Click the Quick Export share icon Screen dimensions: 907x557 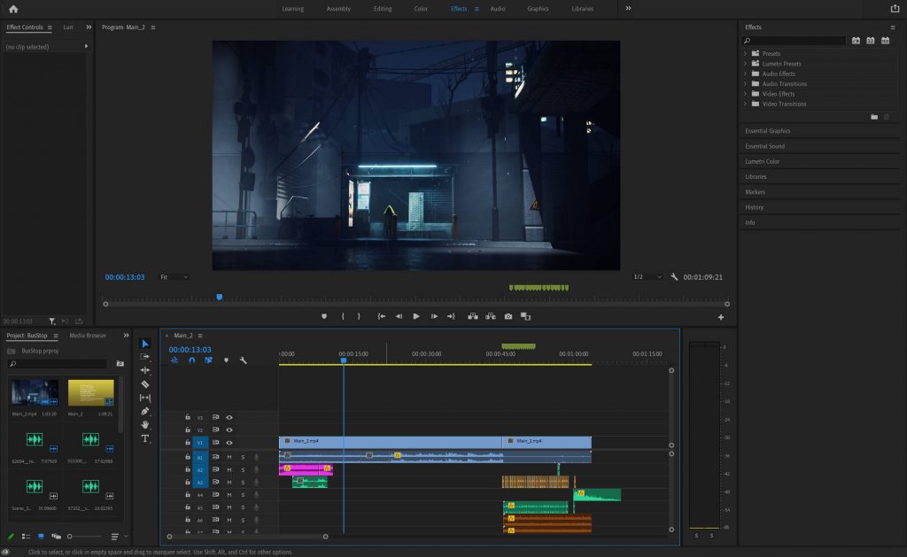tap(895, 8)
